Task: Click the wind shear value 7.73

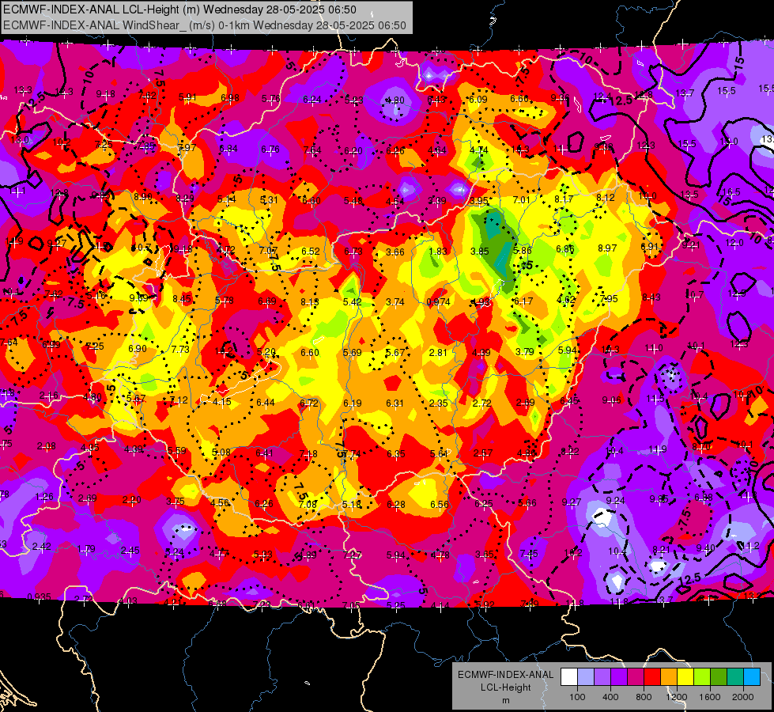Action: point(180,350)
